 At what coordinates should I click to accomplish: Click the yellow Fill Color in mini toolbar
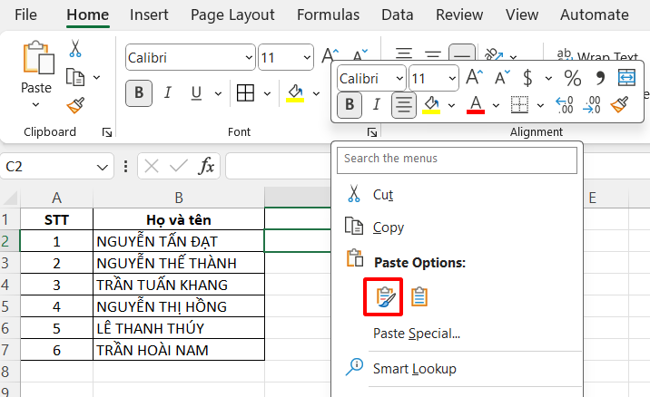pyautogui.click(x=431, y=105)
